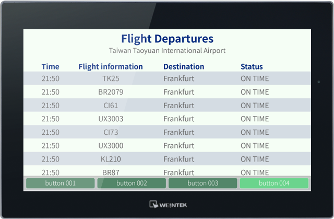Click the button 001 at bottom

(x=61, y=183)
